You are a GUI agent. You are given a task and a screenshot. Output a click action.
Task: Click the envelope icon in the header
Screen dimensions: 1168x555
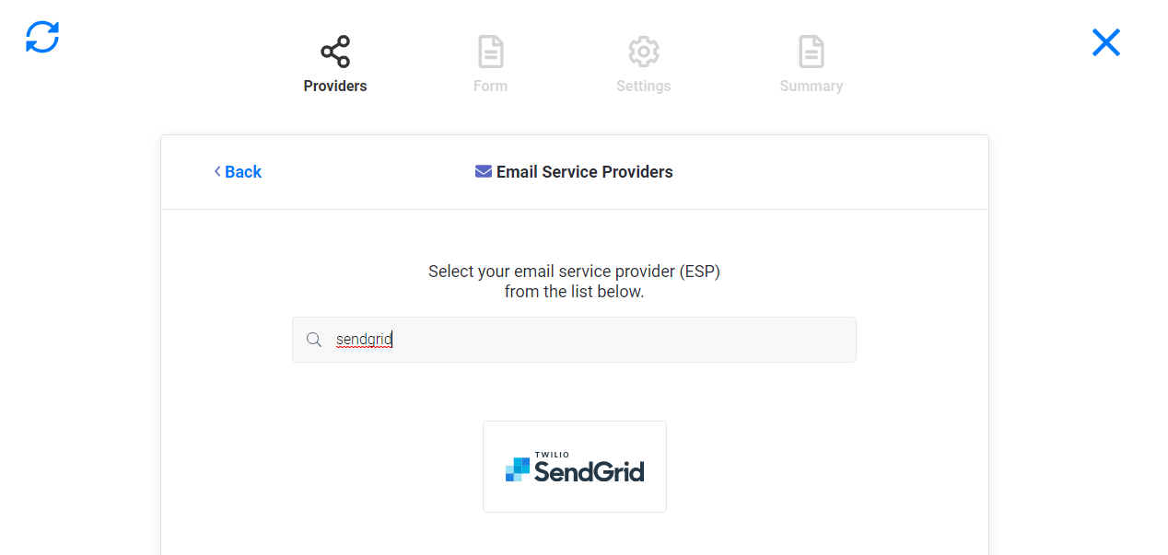coord(483,171)
